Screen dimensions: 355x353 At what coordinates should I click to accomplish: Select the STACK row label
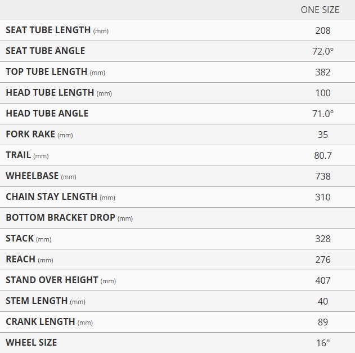[28, 239]
